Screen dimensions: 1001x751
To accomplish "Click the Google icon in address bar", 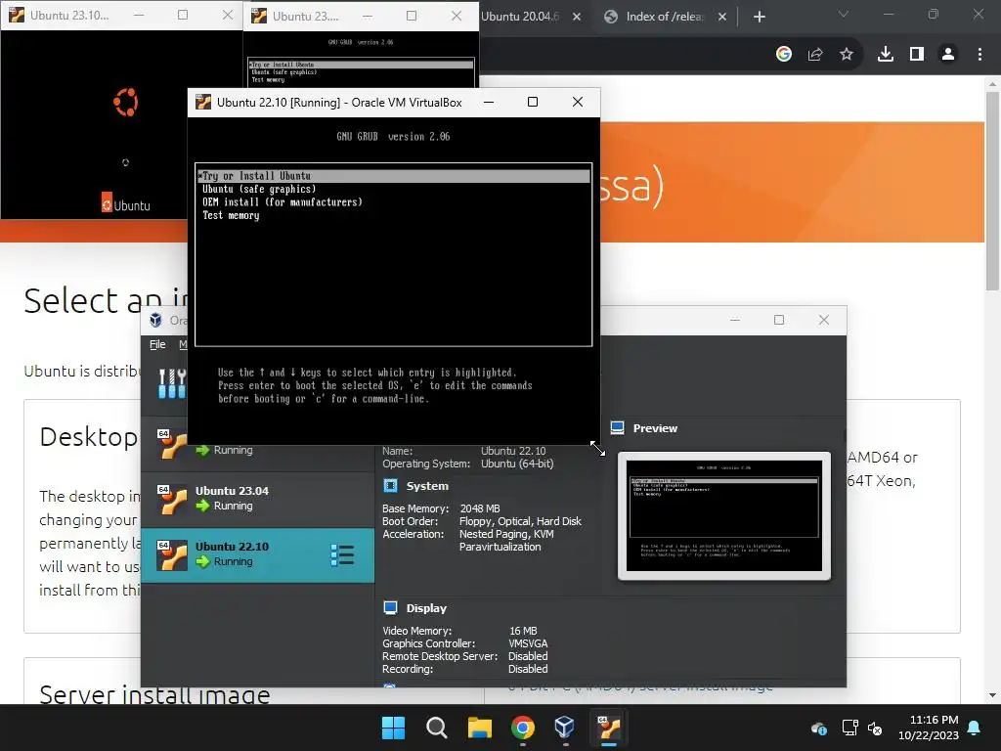I will tap(784, 55).
